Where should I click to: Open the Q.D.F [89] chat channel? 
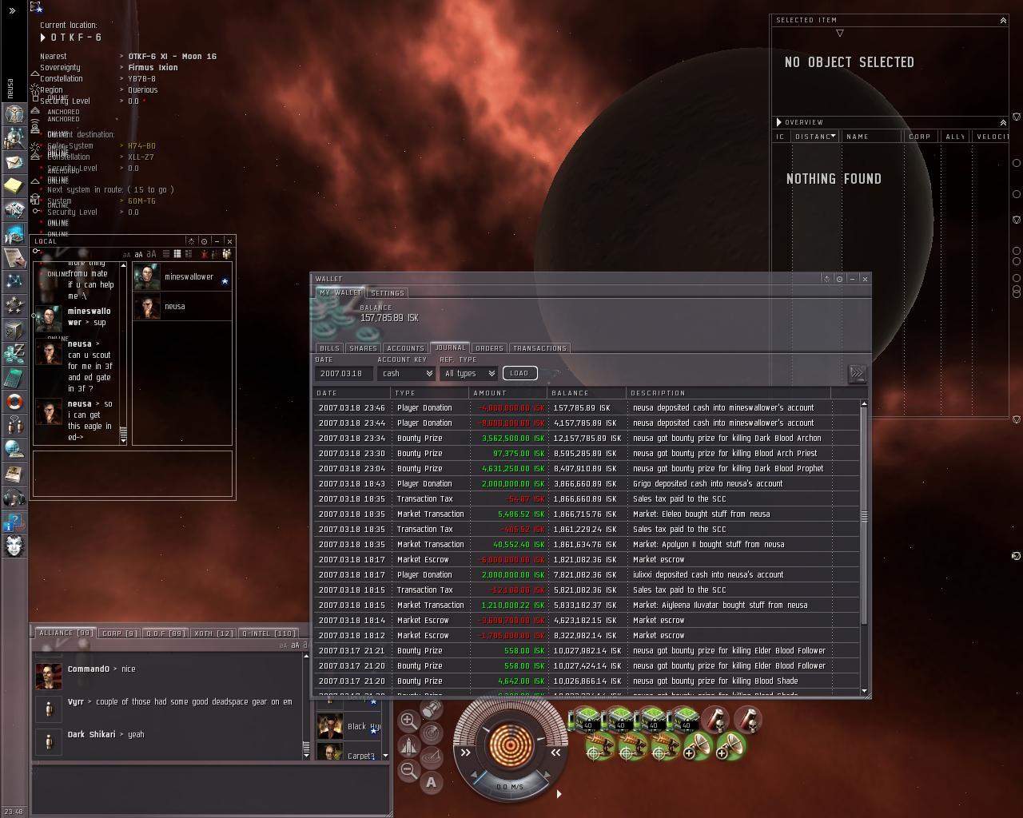click(165, 633)
